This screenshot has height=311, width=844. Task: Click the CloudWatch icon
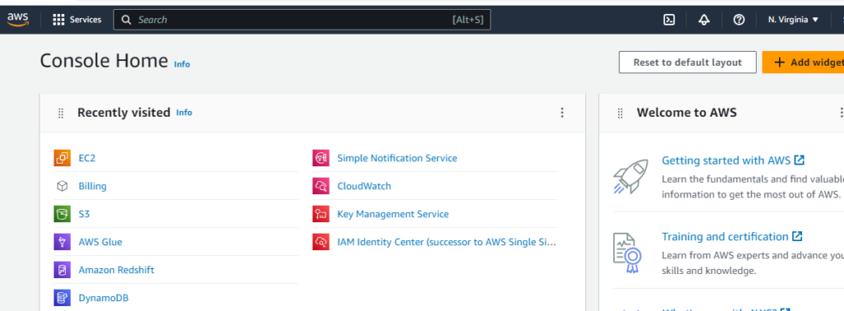(x=321, y=186)
